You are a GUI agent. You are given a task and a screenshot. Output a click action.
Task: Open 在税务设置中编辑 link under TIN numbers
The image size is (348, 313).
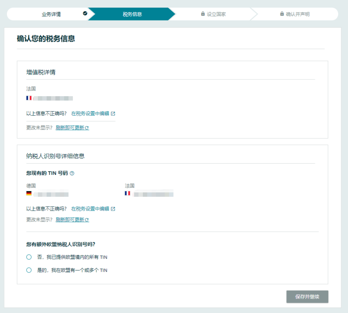click(90, 209)
